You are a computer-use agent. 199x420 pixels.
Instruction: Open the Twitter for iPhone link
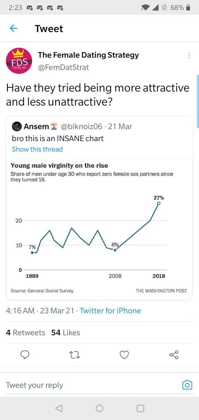(x=110, y=311)
